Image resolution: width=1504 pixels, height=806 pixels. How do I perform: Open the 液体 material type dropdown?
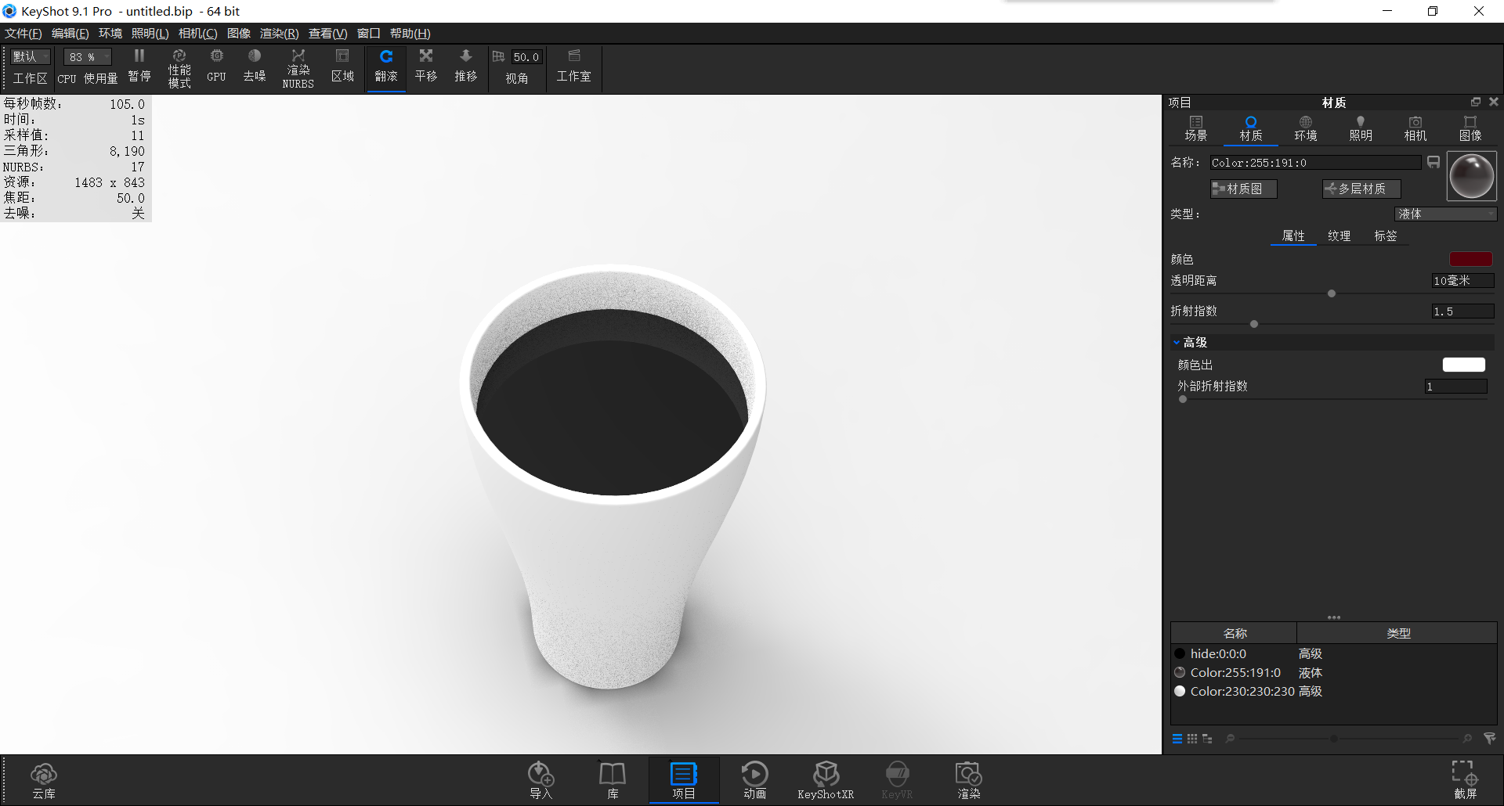click(x=1445, y=214)
